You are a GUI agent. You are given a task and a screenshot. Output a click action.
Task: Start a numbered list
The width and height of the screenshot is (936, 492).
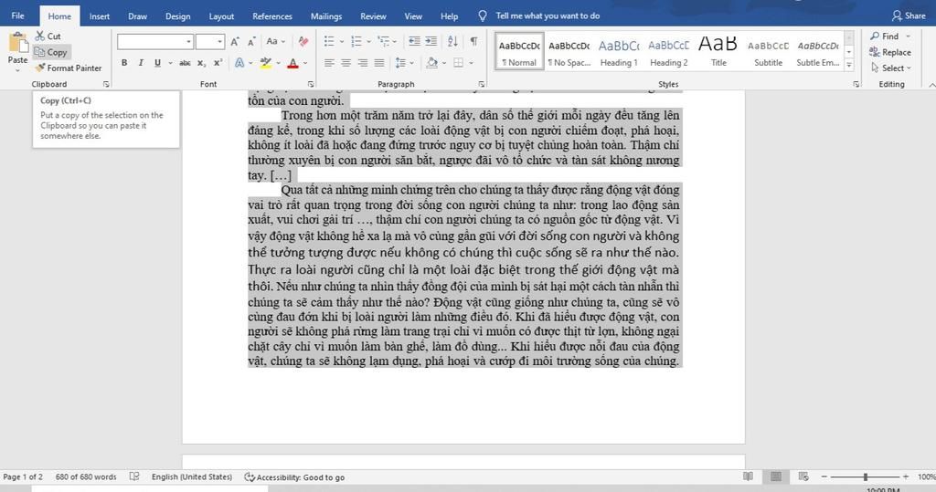click(x=356, y=41)
